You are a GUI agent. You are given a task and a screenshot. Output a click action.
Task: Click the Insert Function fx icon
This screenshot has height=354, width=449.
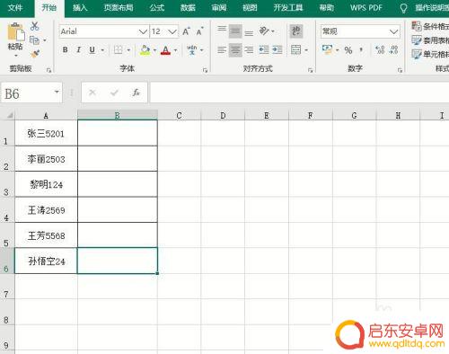tap(136, 93)
